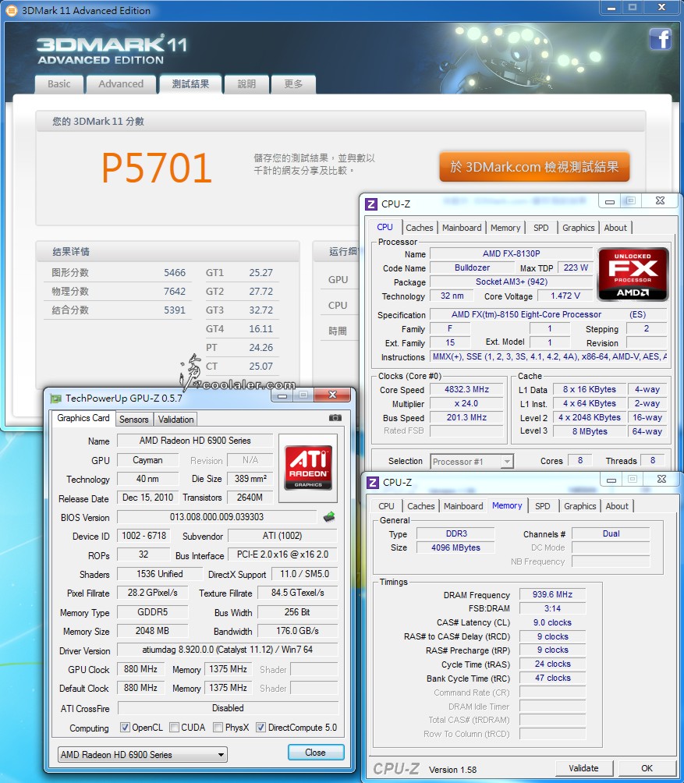Image resolution: width=684 pixels, height=783 pixels.
Task: Click the Instructions field in CPU-Z
Action: coord(548,356)
